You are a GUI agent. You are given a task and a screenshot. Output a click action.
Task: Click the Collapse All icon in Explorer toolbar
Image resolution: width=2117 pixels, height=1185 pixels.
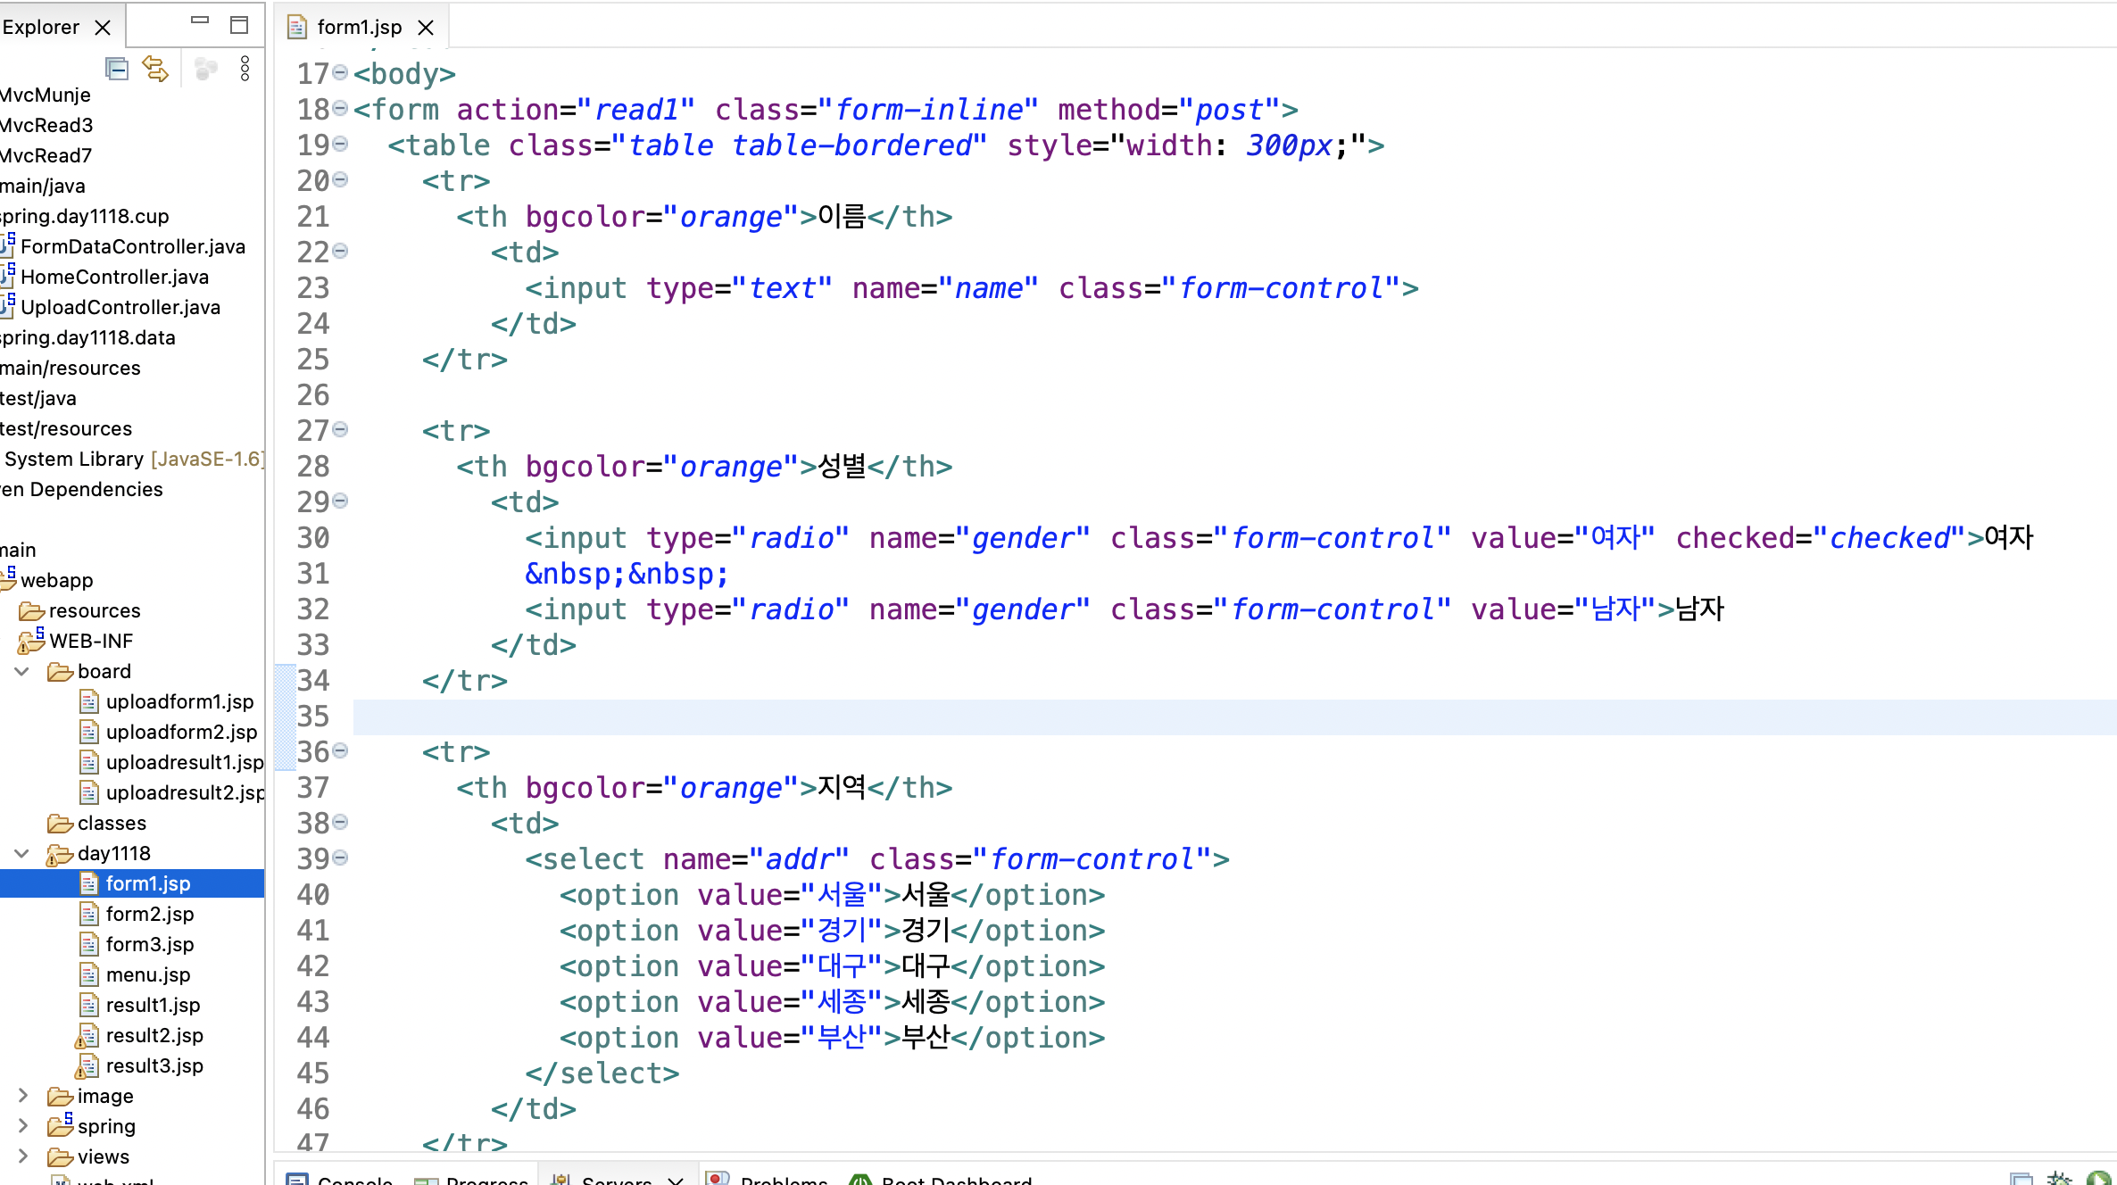tap(117, 69)
